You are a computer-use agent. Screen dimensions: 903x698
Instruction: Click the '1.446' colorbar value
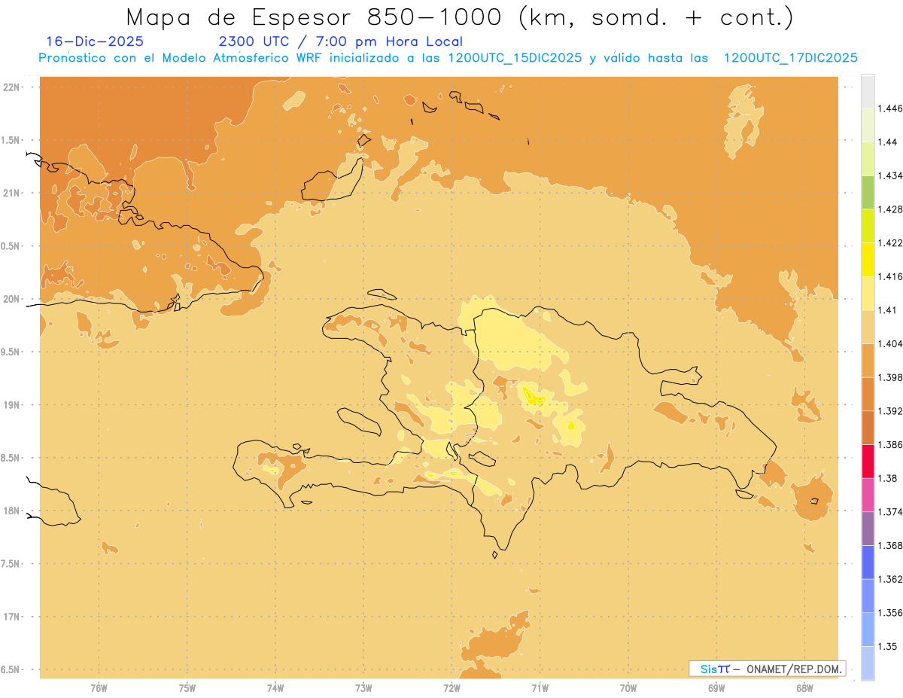[890, 108]
